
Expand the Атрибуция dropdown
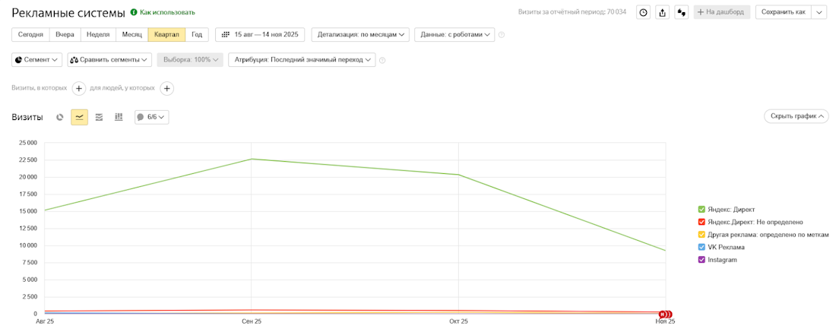(304, 59)
